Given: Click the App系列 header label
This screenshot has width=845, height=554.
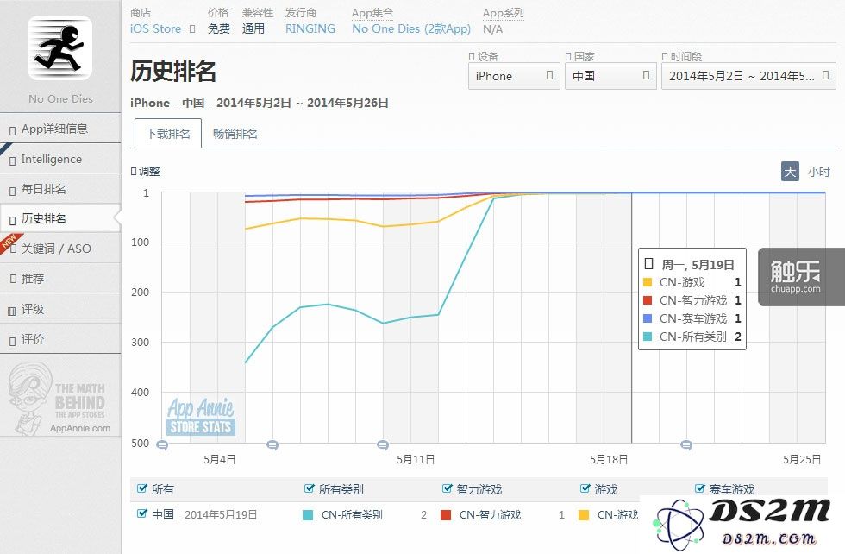Looking at the screenshot, I should tap(503, 13).
